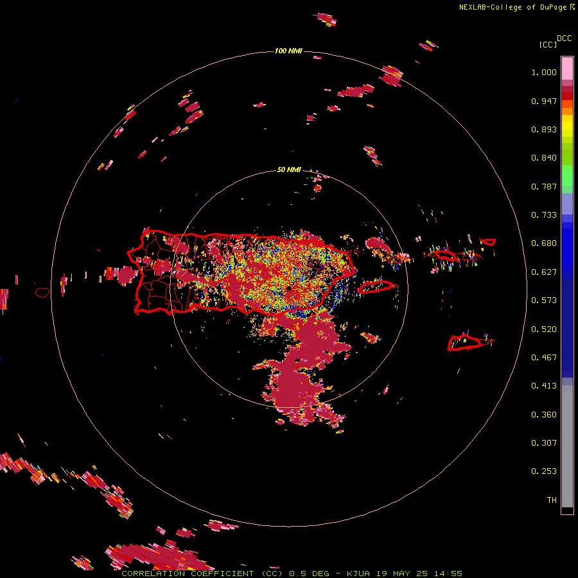Click the 0.253 scale value
This screenshot has width=578, height=578.
[544, 471]
